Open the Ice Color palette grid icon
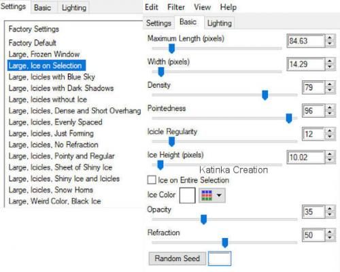340x272 pixels. click(x=207, y=195)
